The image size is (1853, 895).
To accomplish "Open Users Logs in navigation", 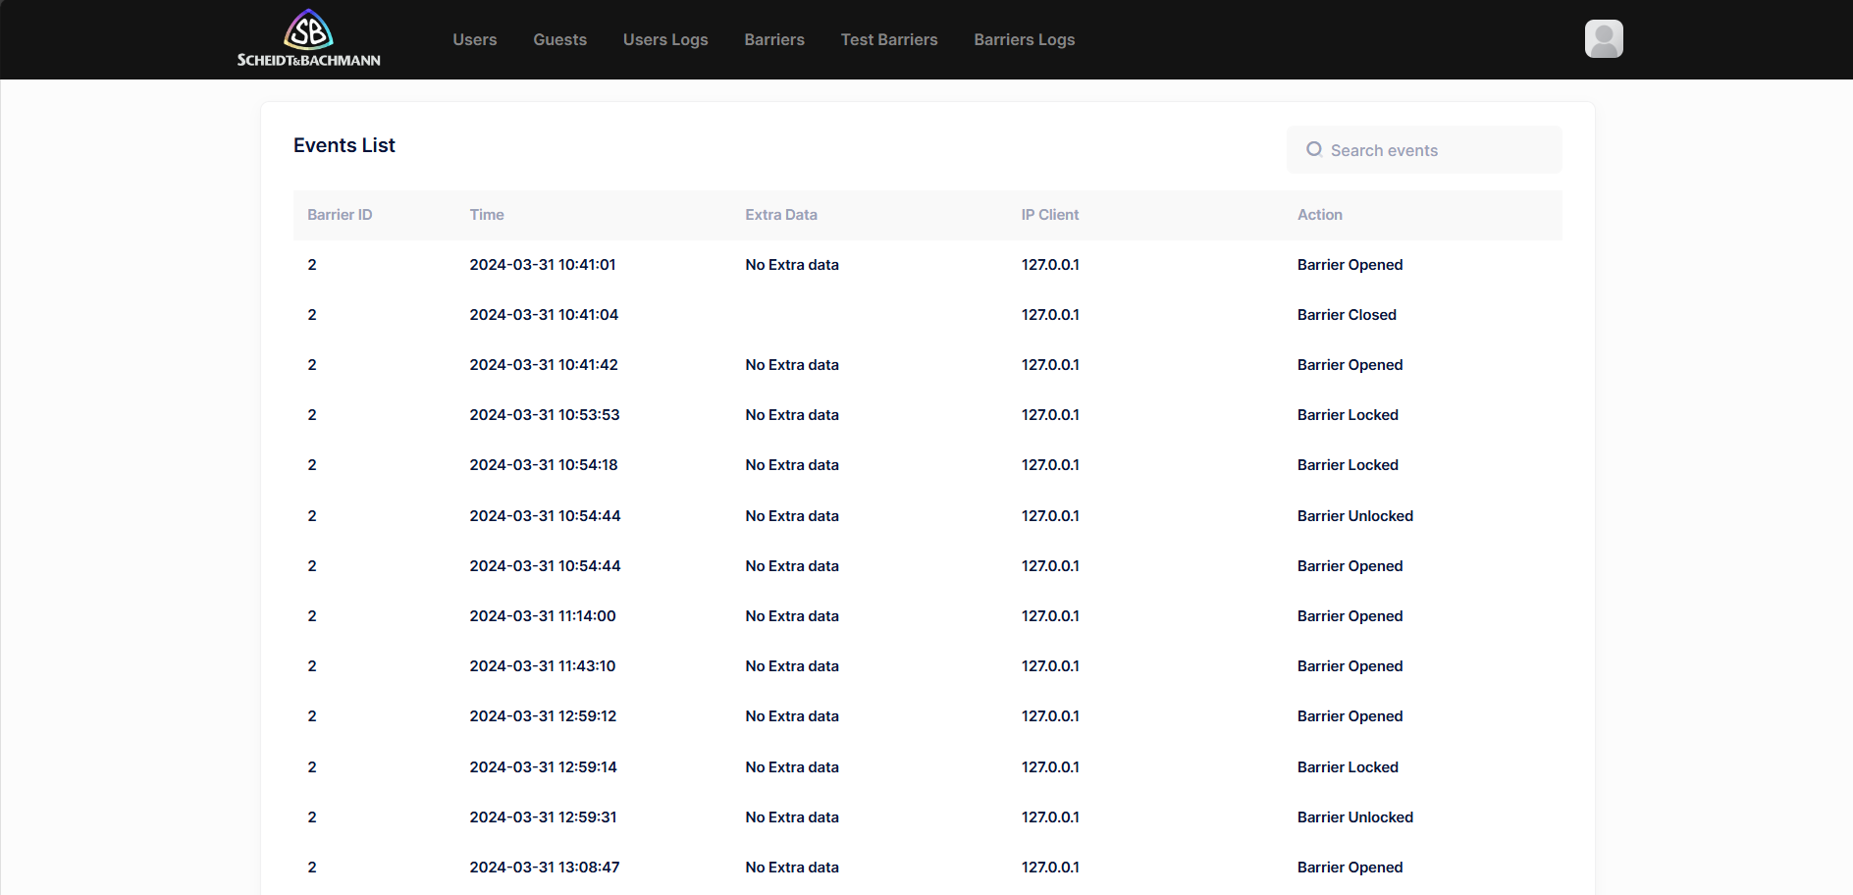I will point(665,39).
